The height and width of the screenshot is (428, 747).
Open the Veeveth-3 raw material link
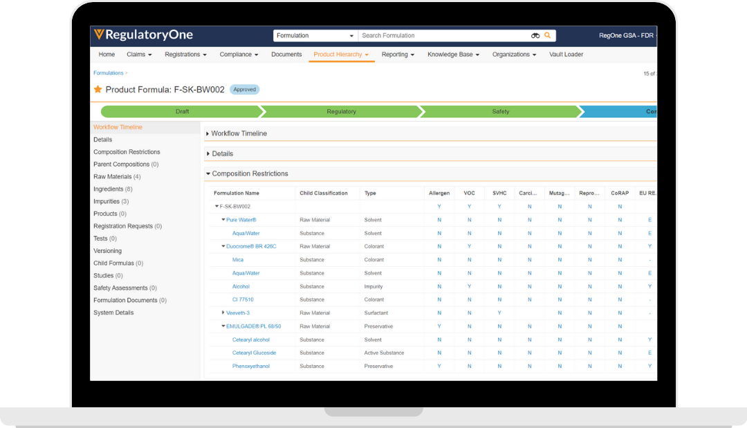[238, 313]
